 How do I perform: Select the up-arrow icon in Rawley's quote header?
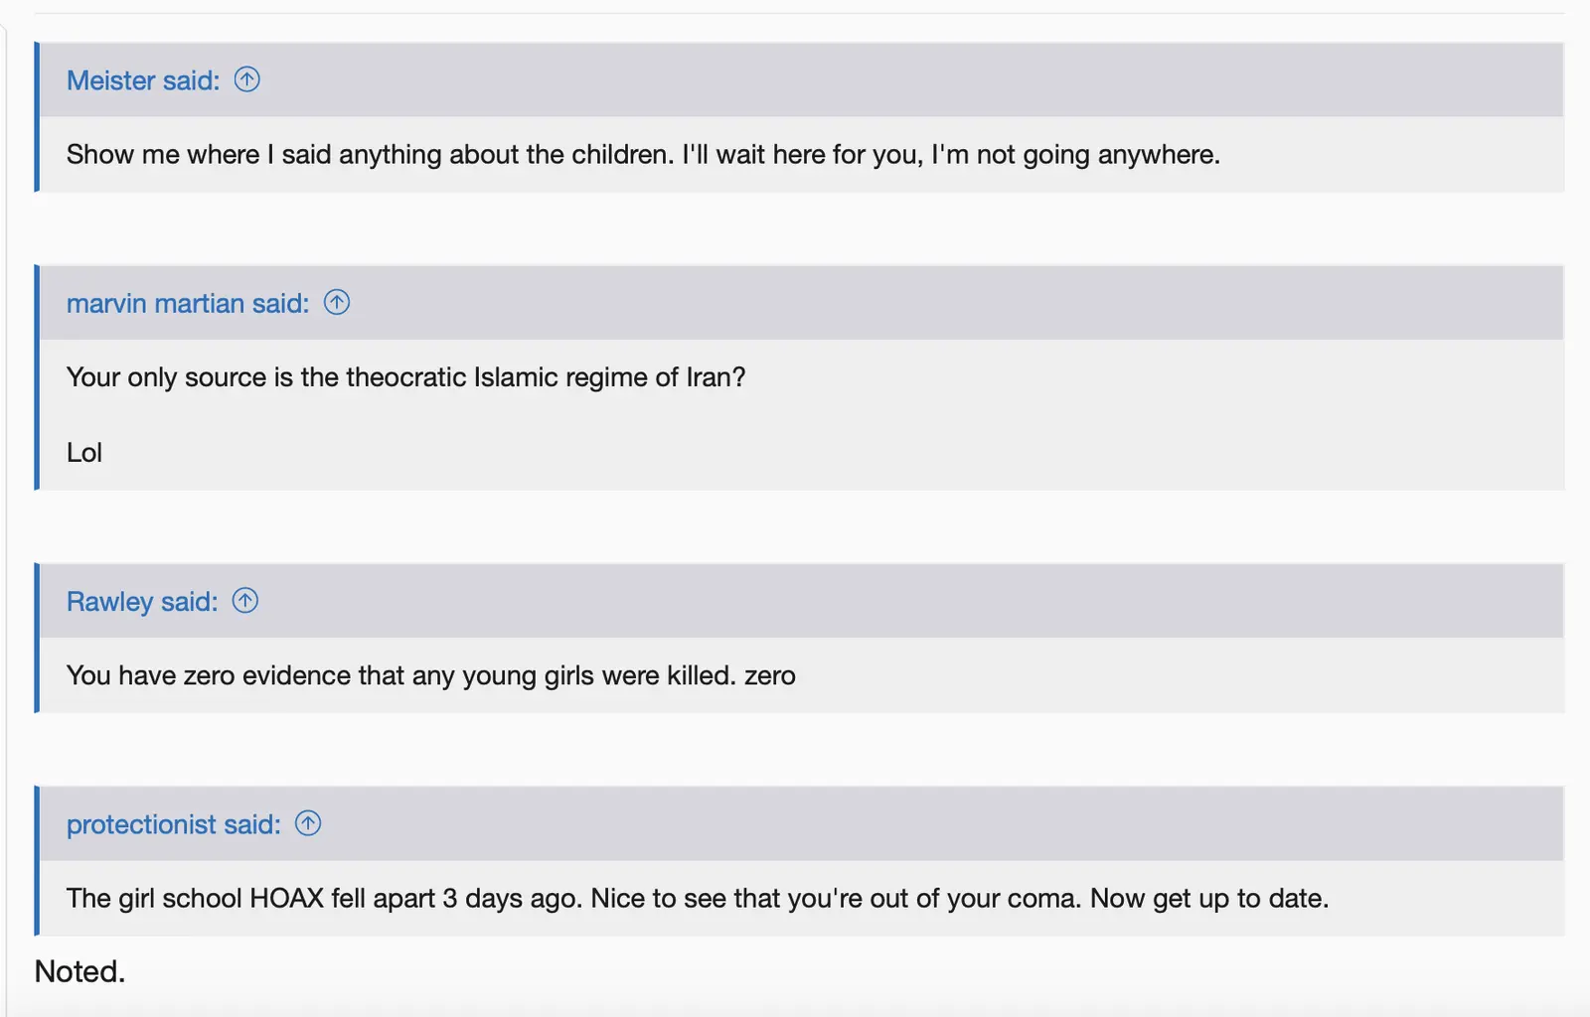pos(246,601)
